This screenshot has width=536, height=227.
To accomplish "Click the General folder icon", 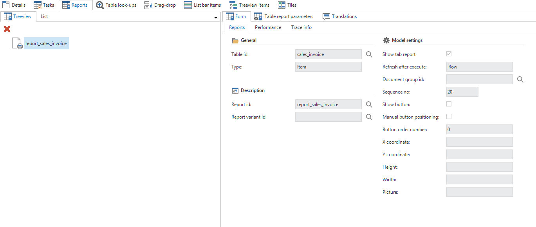I will [x=235, y=40].
